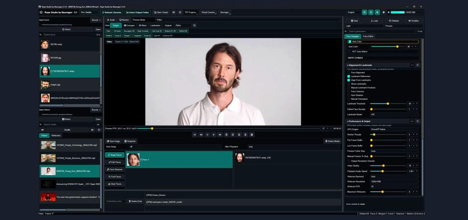Click the Monitor button in preview header
Image resolution: width=468 pixels, height=220 pixels.
tap(124, 20)
